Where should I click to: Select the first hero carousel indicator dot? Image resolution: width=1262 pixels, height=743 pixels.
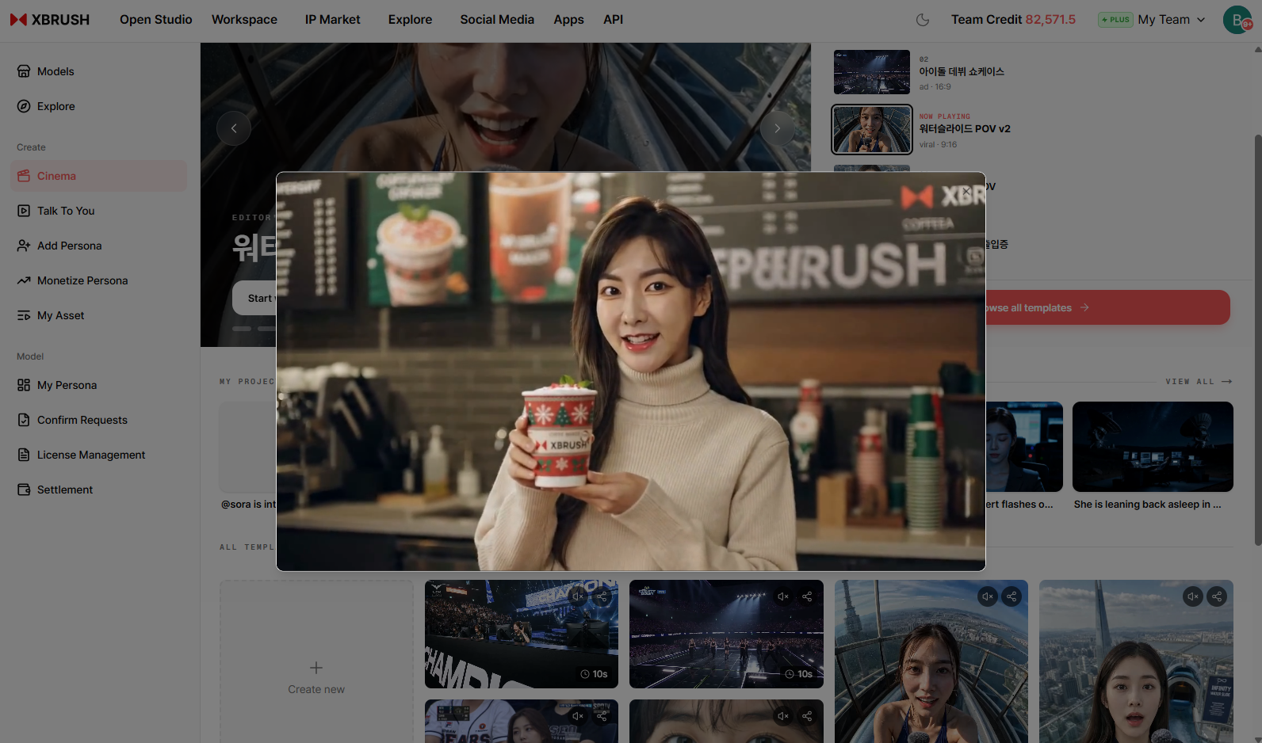pyautogui.click(x=242, y=329)
